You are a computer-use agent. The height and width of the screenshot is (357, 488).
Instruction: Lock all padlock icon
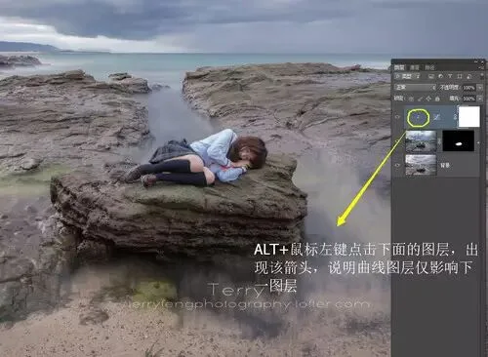(x=437, y=99)
